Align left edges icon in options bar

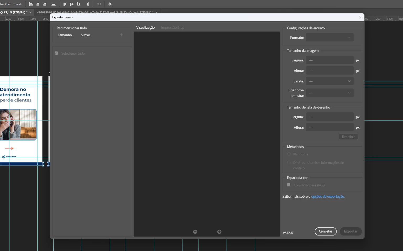31,4
